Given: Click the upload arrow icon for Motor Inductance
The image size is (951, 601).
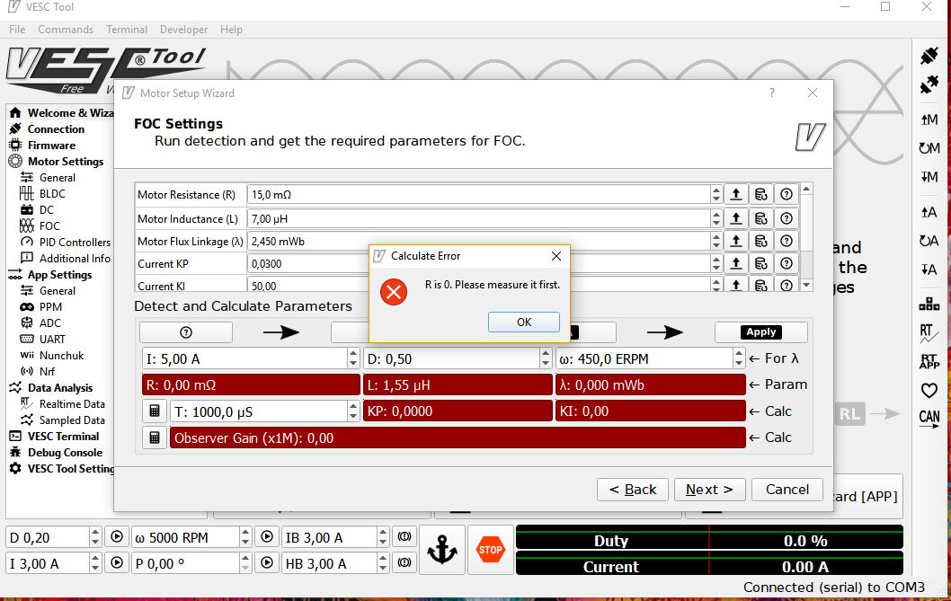Looking at the screenshot, I should 736,218.
